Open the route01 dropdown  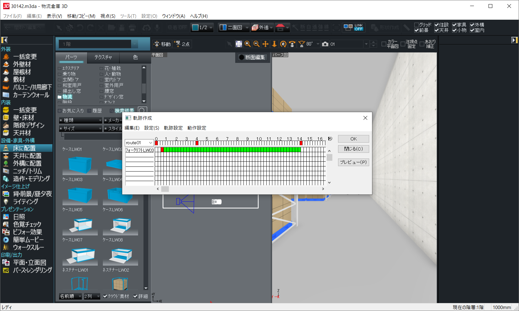tap(150, 143)
